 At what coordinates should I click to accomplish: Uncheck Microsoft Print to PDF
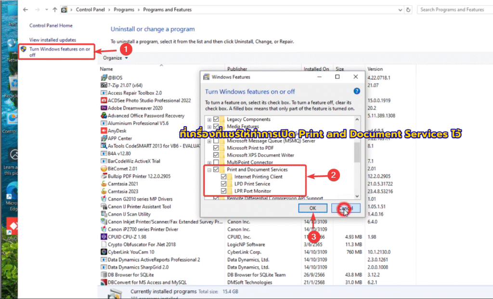coord(216,148)
